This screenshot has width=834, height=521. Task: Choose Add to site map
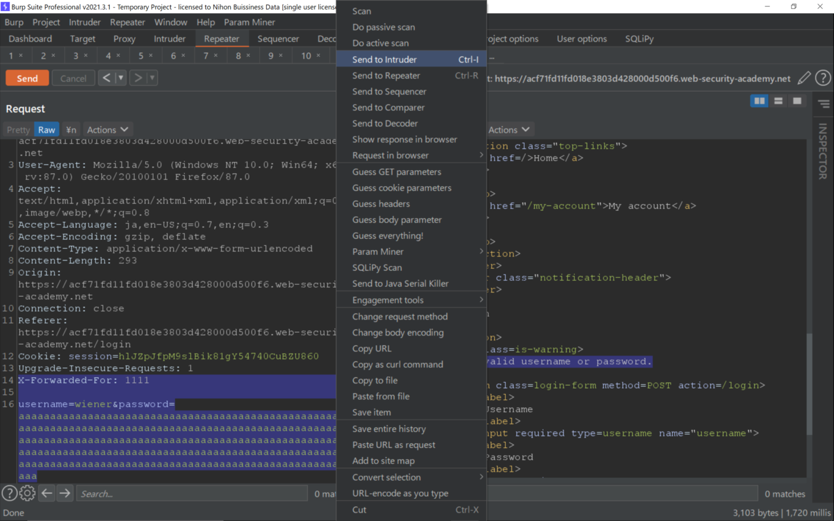coord(411,461)
